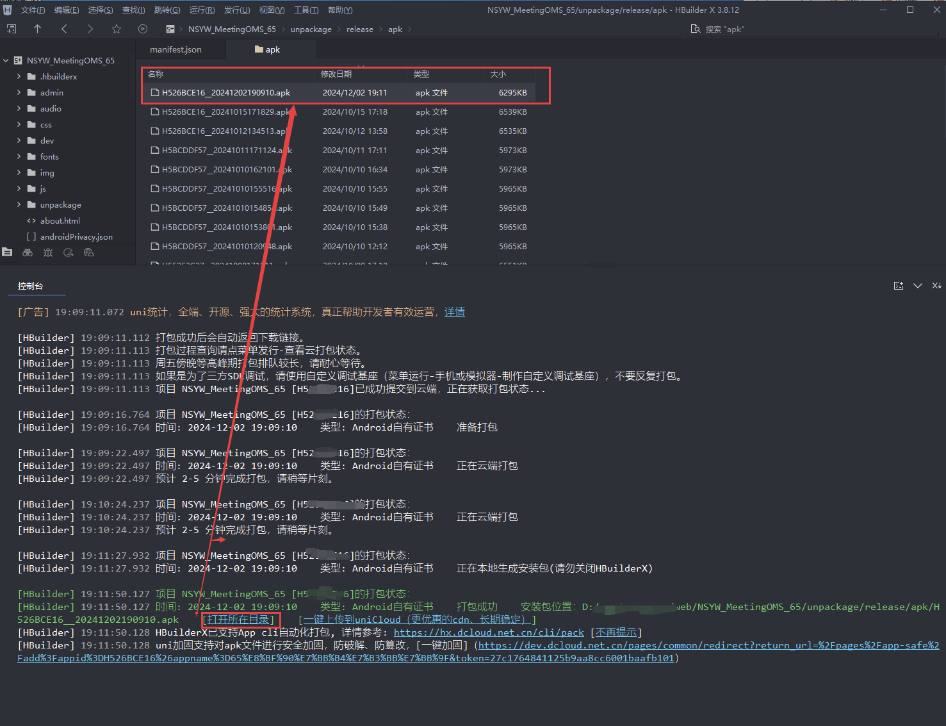Click the save file toolbar icon

11,29
